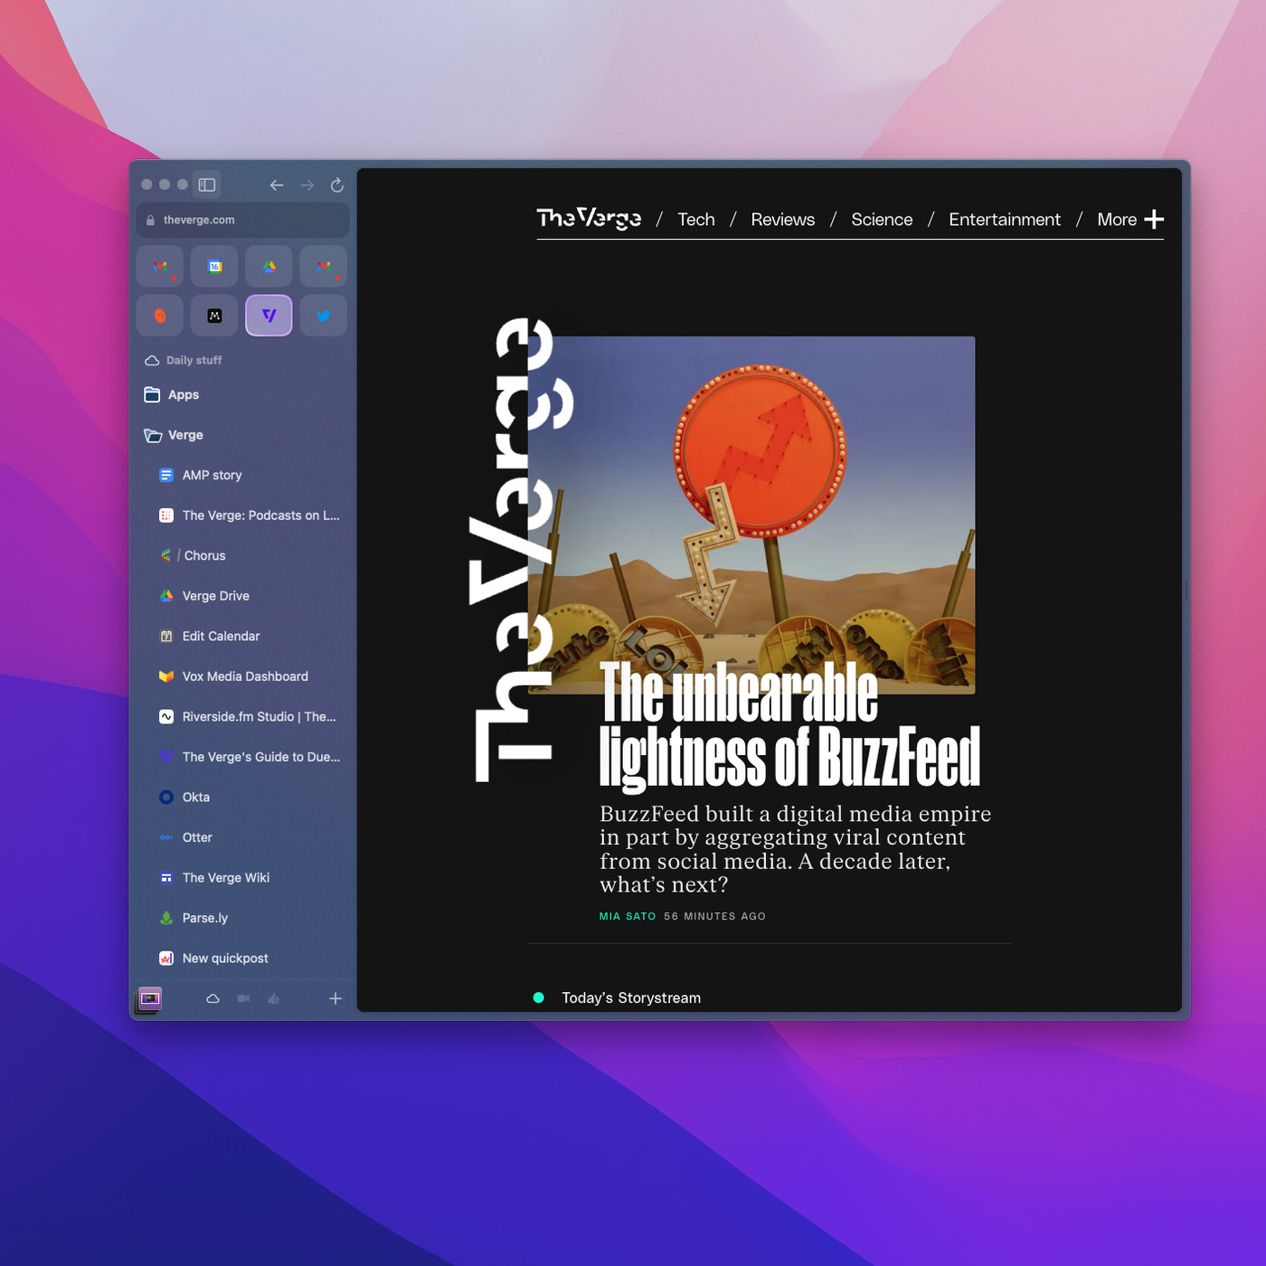Open the Riverside.fm Studio tab
The image size is (1266, 1266).
click(x=242, y=716)
